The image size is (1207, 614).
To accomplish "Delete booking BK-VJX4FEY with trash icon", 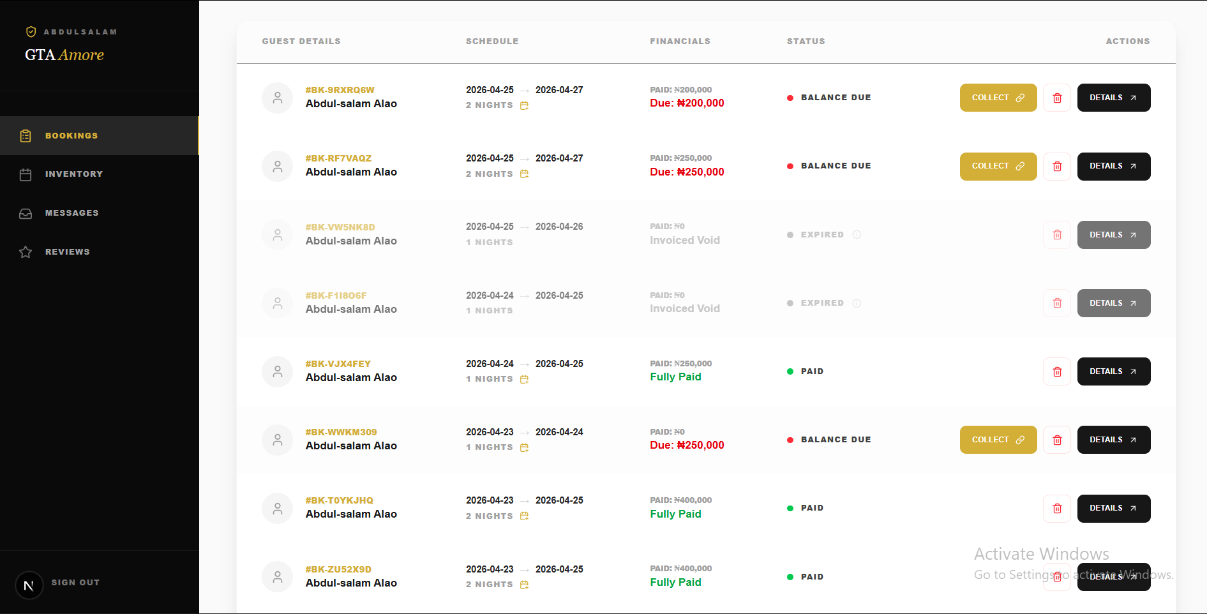I will coord(1057,371).
